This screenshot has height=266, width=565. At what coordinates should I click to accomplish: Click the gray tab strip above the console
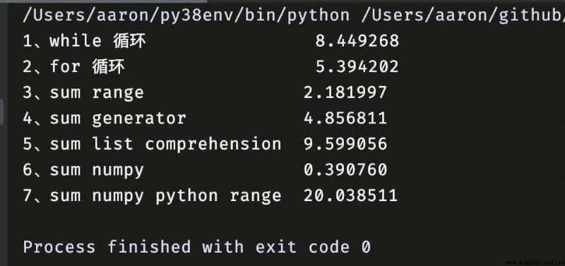tap(103, 1)
